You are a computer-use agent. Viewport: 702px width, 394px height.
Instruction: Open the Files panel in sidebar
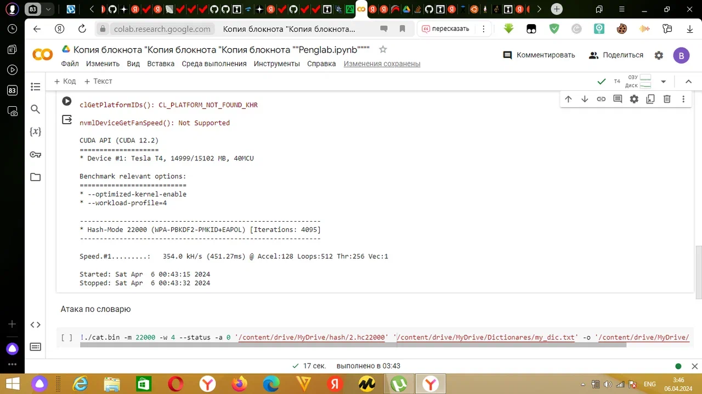click(x=35, y=177)
